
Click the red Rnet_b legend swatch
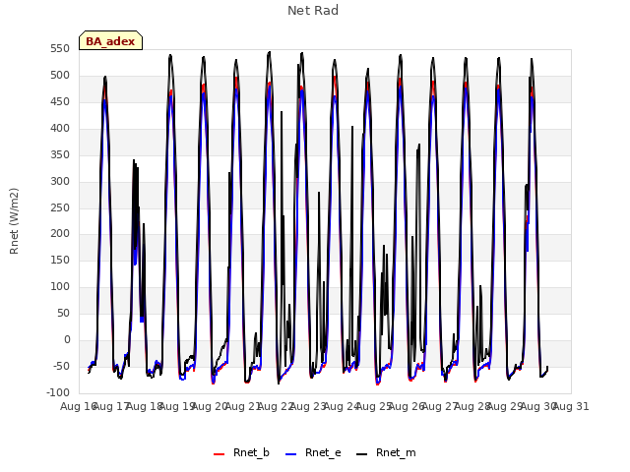pos(219,454)
